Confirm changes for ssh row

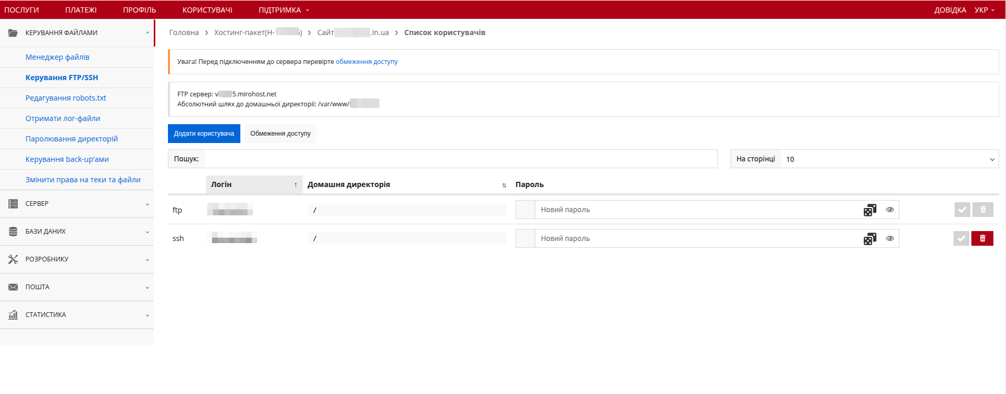[961, 238]
